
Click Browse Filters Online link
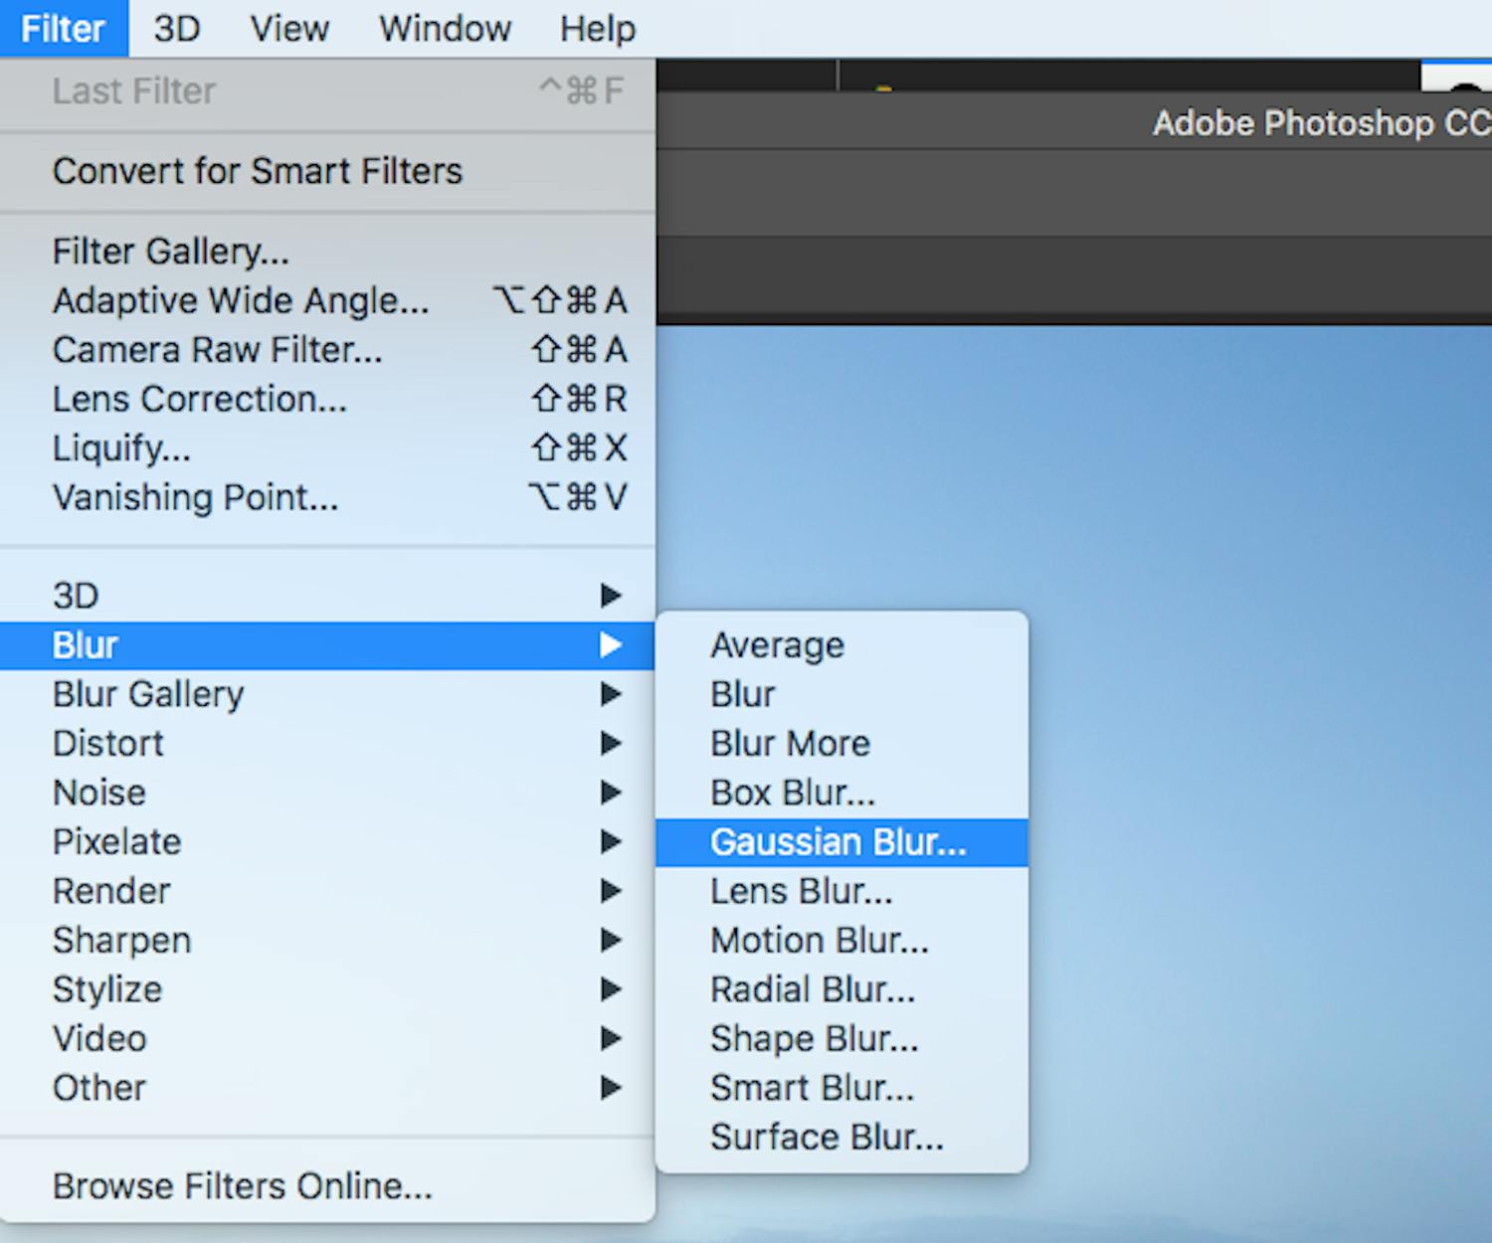[x=242, y=1186]
